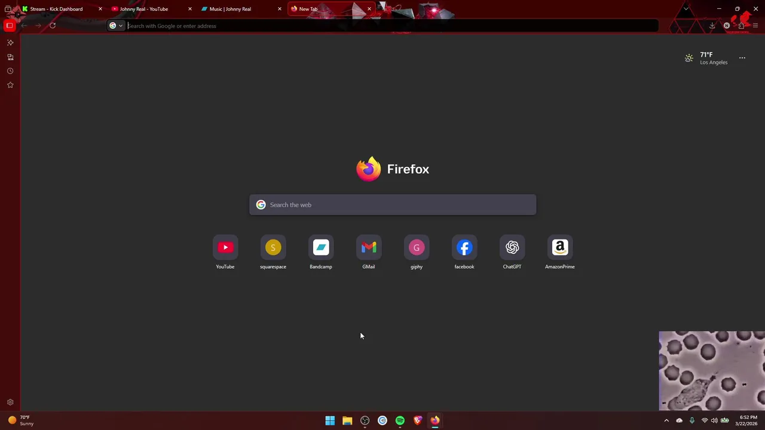The height and width of the screenshot is (430, 765).
Task: Open synced tabs icon in sidebar
Action: pos(10,57)
